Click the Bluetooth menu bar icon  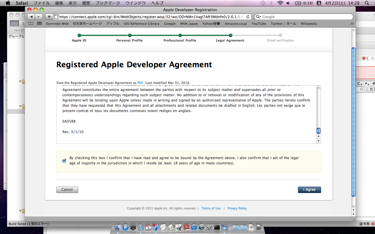coord(272,3)
